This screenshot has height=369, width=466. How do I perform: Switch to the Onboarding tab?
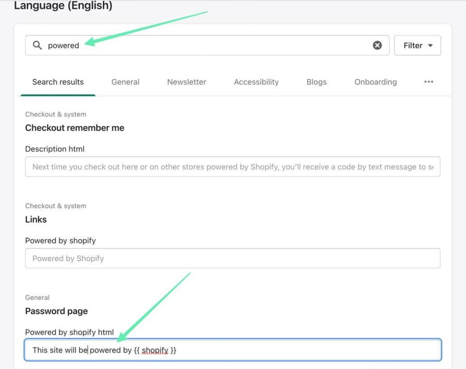click(375, 82)
